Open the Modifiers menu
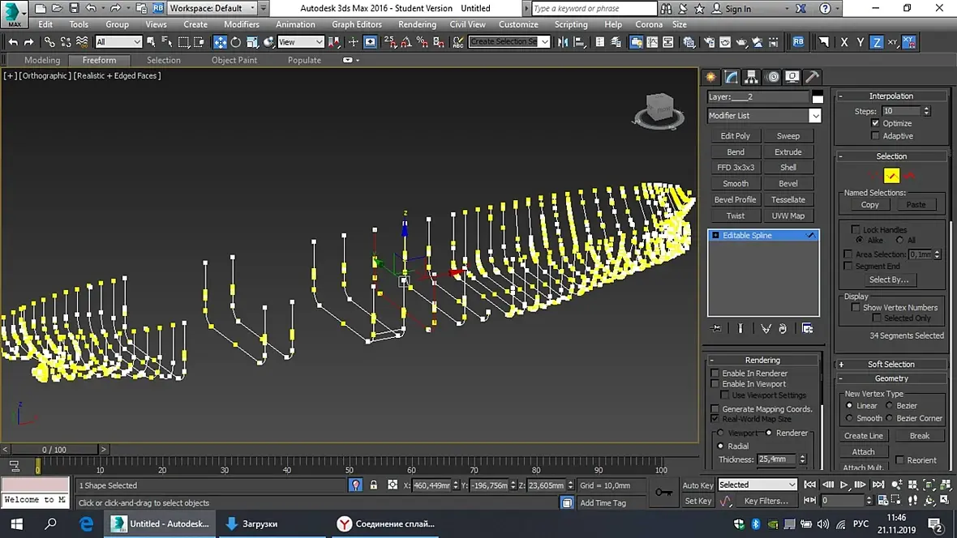This screenshot has width=957, height=538. tap(241, 24)
